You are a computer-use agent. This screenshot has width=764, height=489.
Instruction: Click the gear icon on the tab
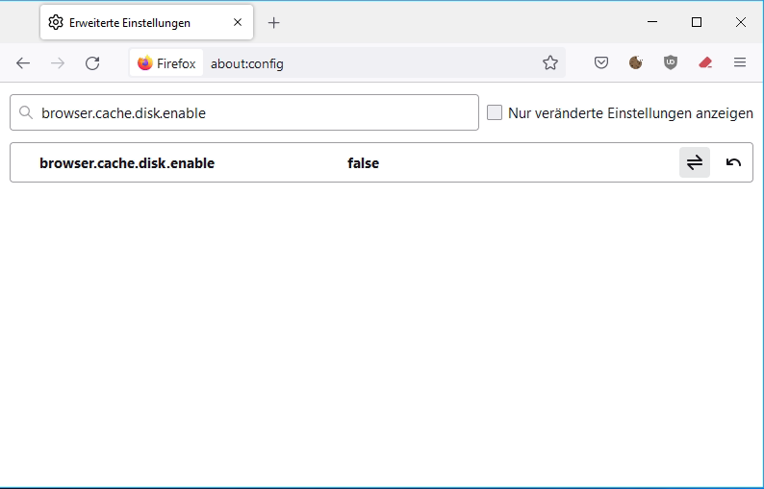[56, 22]
